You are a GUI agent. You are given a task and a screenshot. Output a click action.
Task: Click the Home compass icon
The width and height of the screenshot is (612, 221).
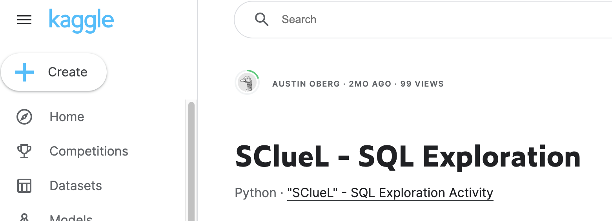click(24, 117)
